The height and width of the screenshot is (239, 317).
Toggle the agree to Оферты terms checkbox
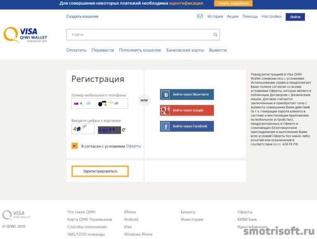click(75, 146)
